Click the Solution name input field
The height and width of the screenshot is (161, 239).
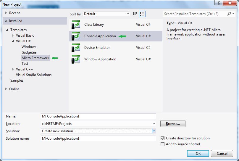tap(98, 139)
